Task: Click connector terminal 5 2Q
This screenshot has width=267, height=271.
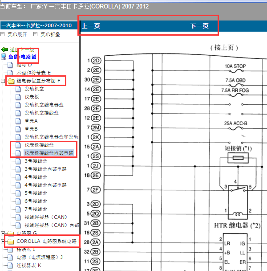Action: pos(94,214)
